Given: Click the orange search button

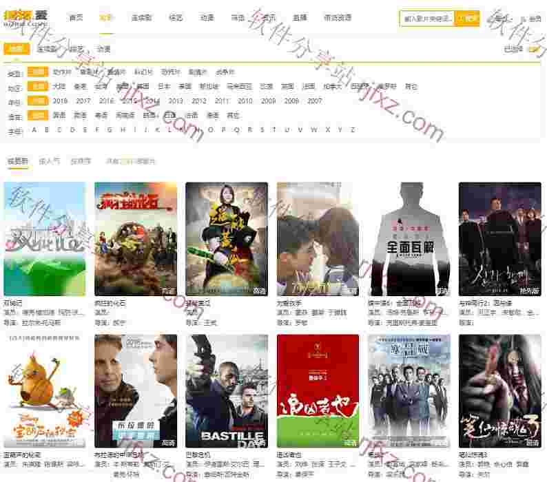Looking at the screenshot, I should tap(467, 19).
